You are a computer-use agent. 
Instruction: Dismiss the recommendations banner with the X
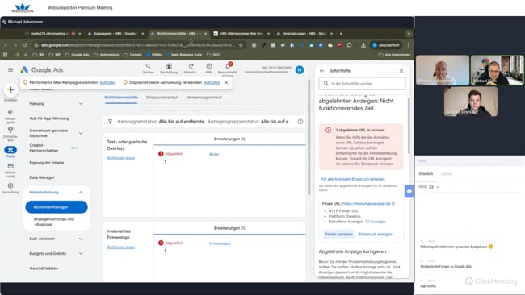pos(226,82)
